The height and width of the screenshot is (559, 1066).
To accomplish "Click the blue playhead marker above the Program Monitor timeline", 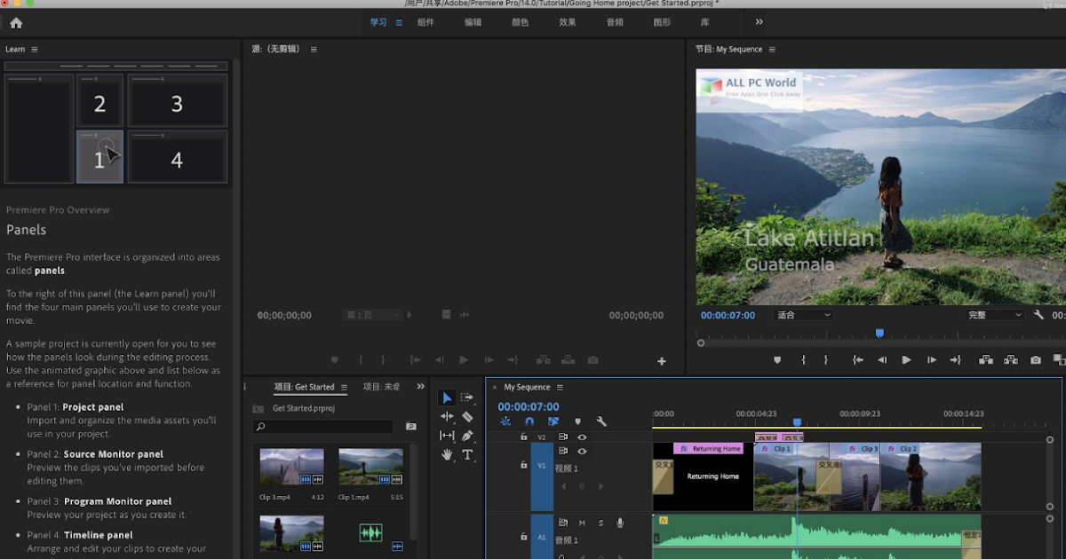I will tap(879, 332).
